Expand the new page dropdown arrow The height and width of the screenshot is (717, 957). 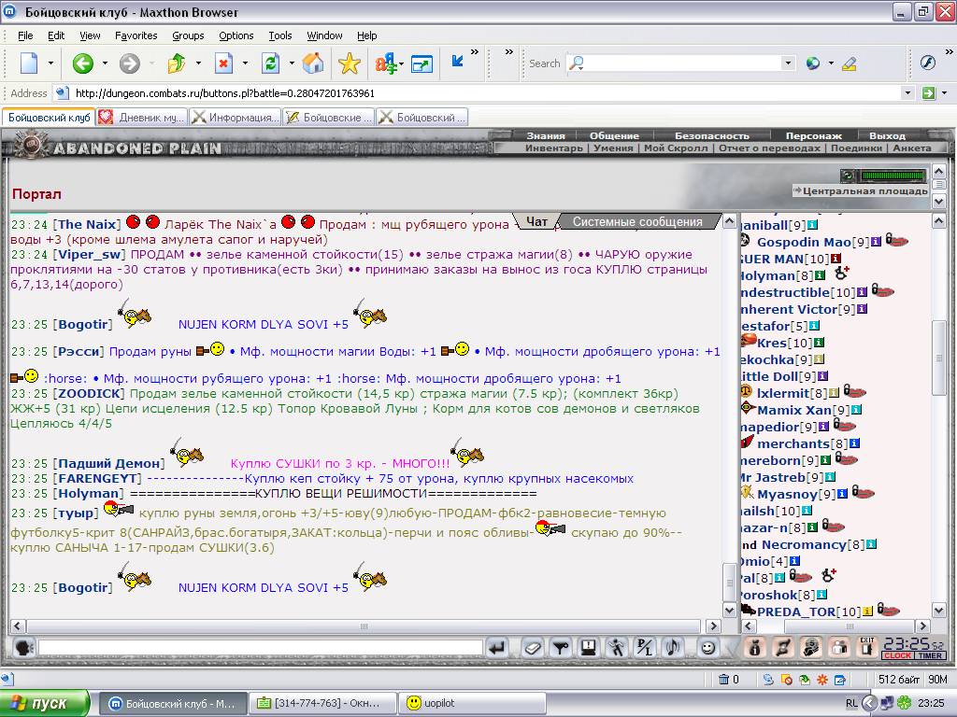click(50, 63)
